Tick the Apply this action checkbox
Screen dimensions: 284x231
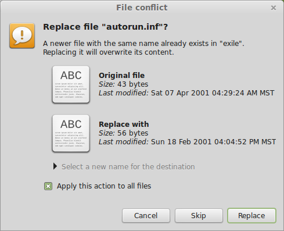48,186
